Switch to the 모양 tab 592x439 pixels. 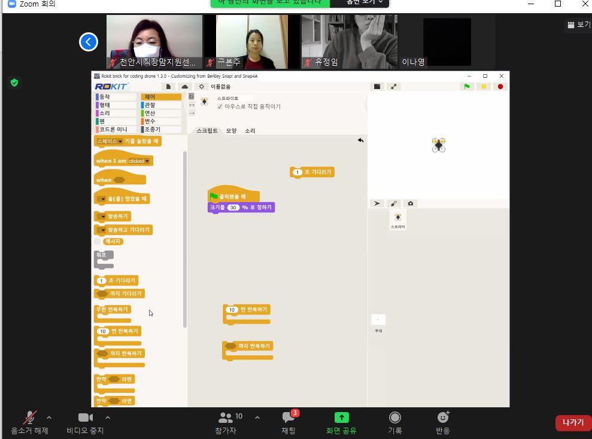(x=231, y=130)
